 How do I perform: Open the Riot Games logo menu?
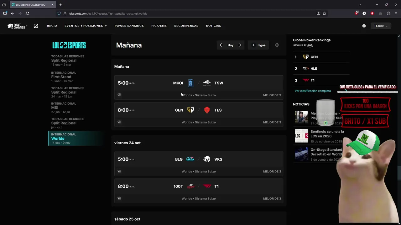17,26
